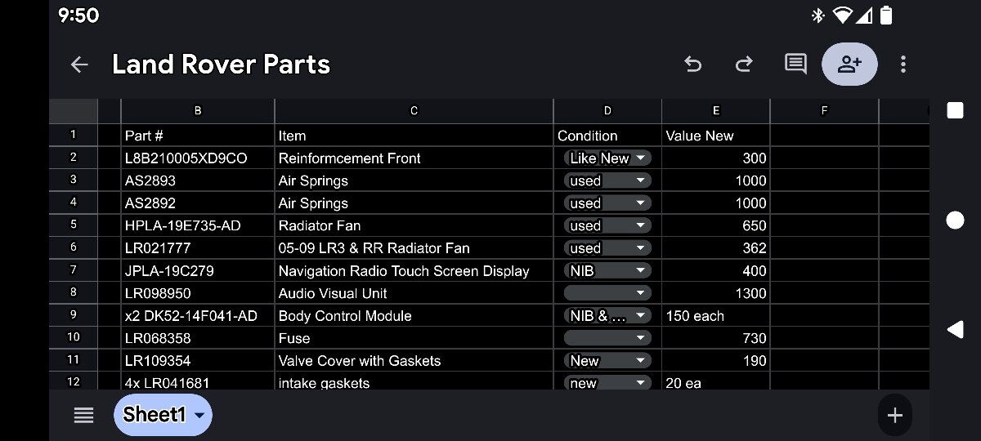Select the 'Condition' header cell

tap(607, 136)
